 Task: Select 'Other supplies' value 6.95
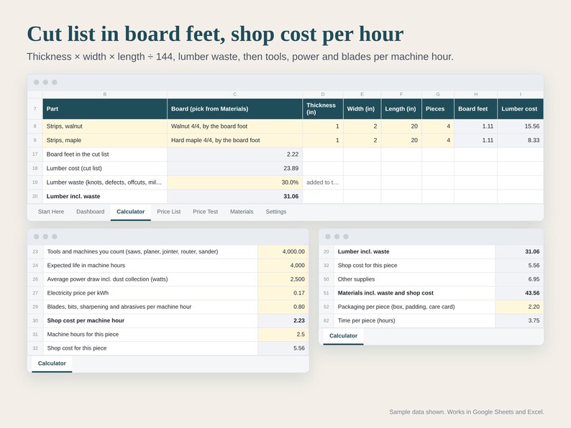(519, 279)
